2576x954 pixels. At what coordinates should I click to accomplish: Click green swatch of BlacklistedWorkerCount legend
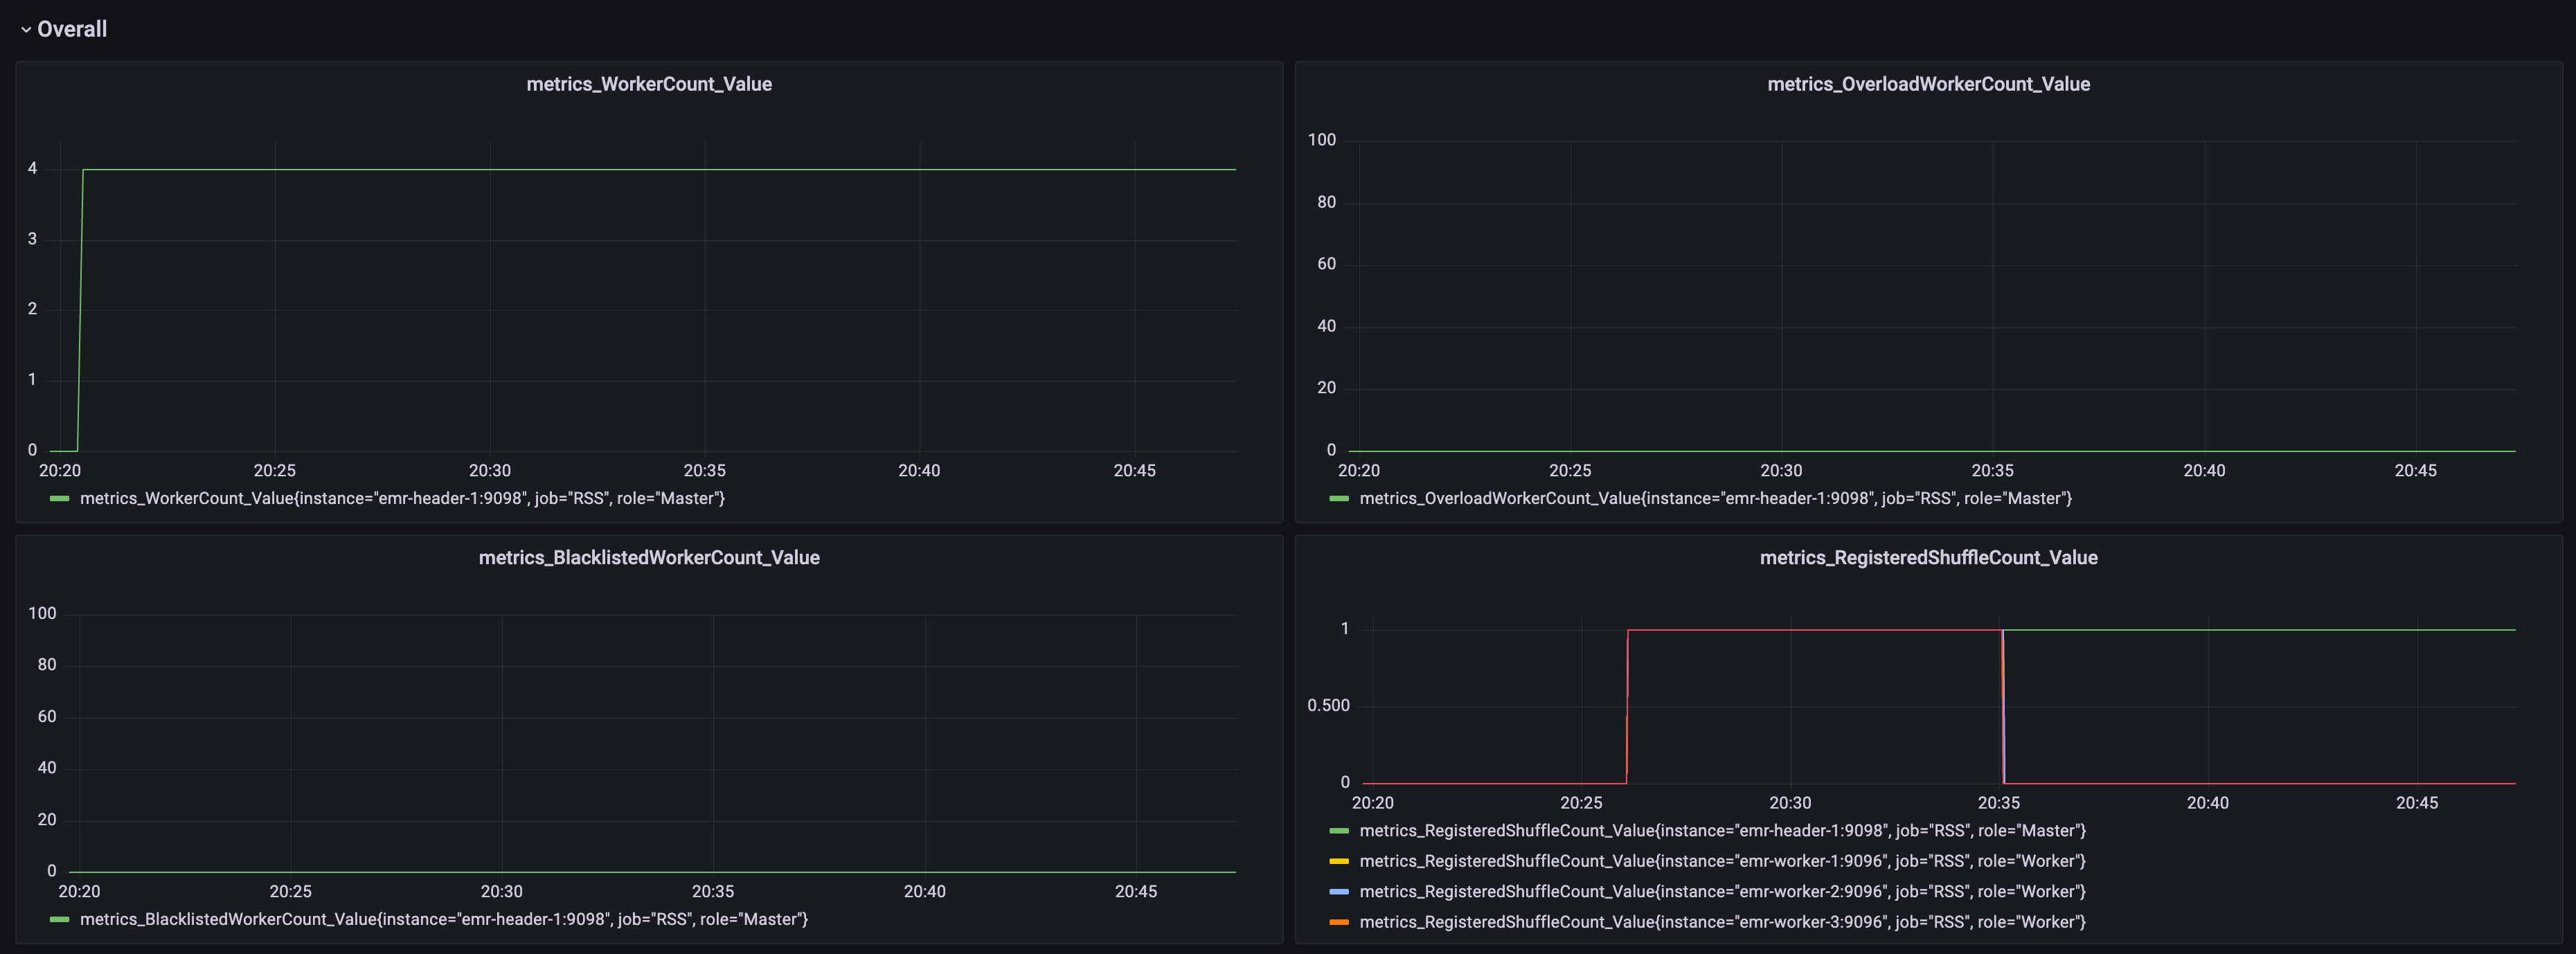pyautogui.click(x=60, y=920)
